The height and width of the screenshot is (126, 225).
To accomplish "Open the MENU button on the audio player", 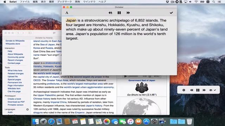I will pyautogui.click(x=156, y=76).
